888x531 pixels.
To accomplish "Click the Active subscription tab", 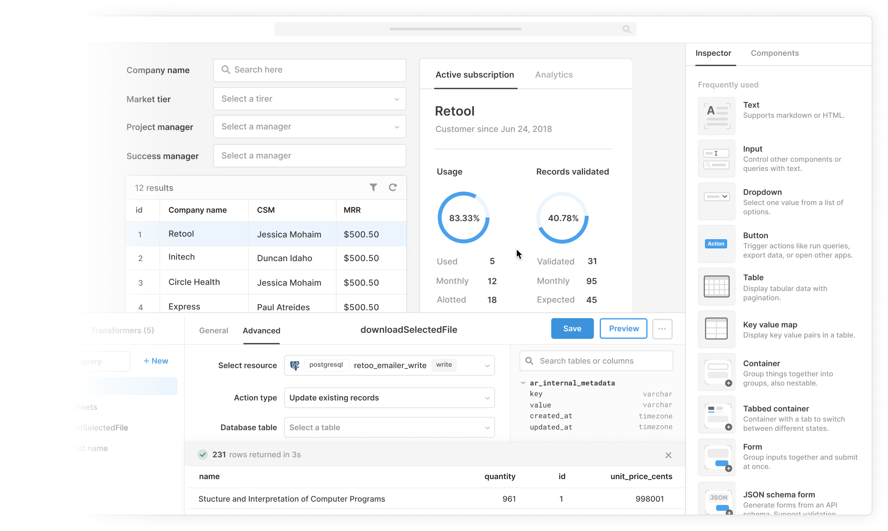I will coord(474,75).
